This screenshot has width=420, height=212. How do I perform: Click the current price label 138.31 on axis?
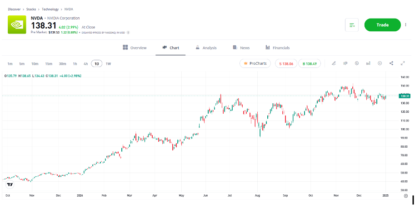[x=405, y=96]
